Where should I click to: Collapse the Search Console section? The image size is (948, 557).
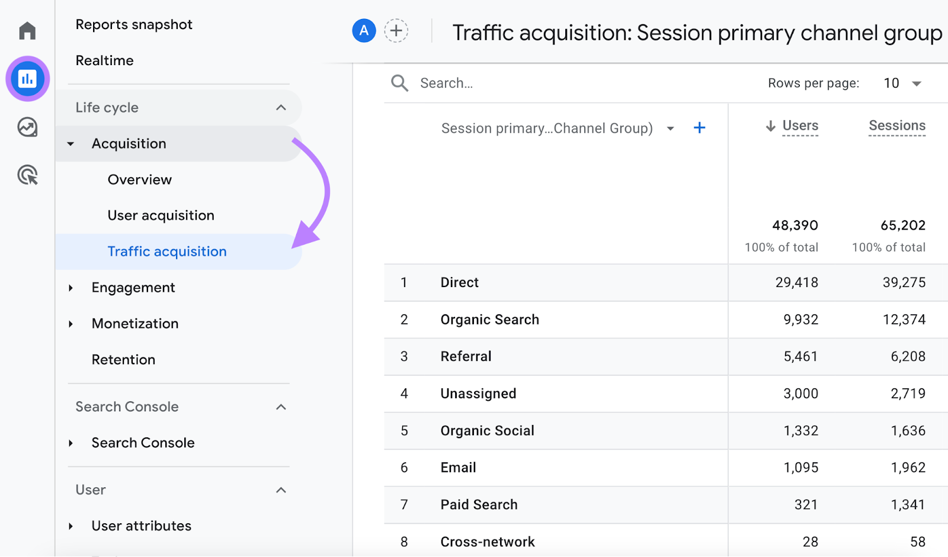tap(281, 407)
